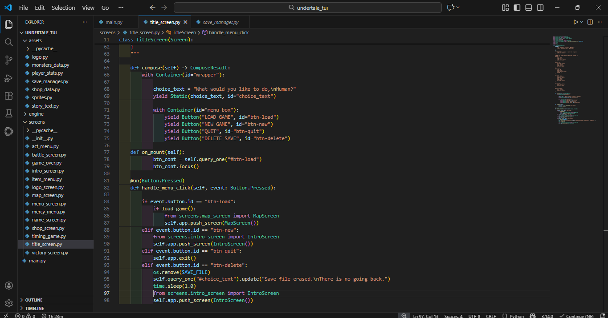Open battle_screen.py from the Explorer
The image size is (608, 318).
49,155
